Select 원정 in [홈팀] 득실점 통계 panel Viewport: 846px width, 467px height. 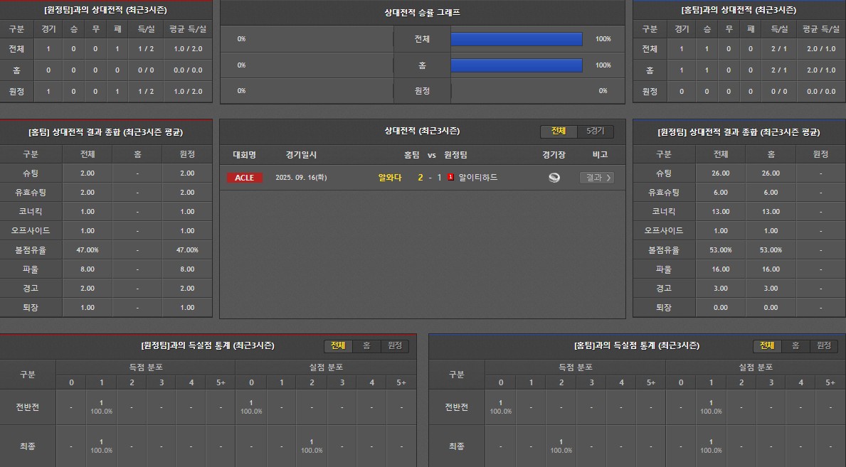pos(823,345)
